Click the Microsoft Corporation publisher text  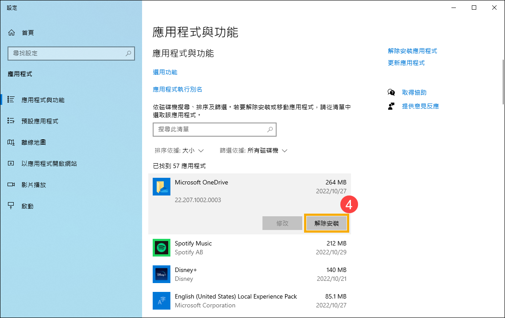tap(205, 305)
